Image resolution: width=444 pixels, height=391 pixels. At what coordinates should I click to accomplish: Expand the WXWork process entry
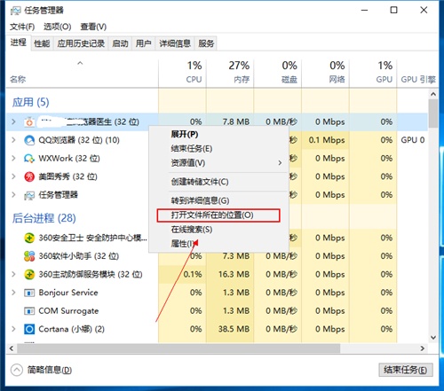click(13, 159)
